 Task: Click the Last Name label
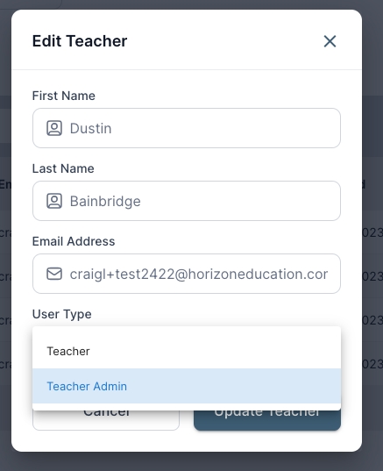tap(63, 168)
